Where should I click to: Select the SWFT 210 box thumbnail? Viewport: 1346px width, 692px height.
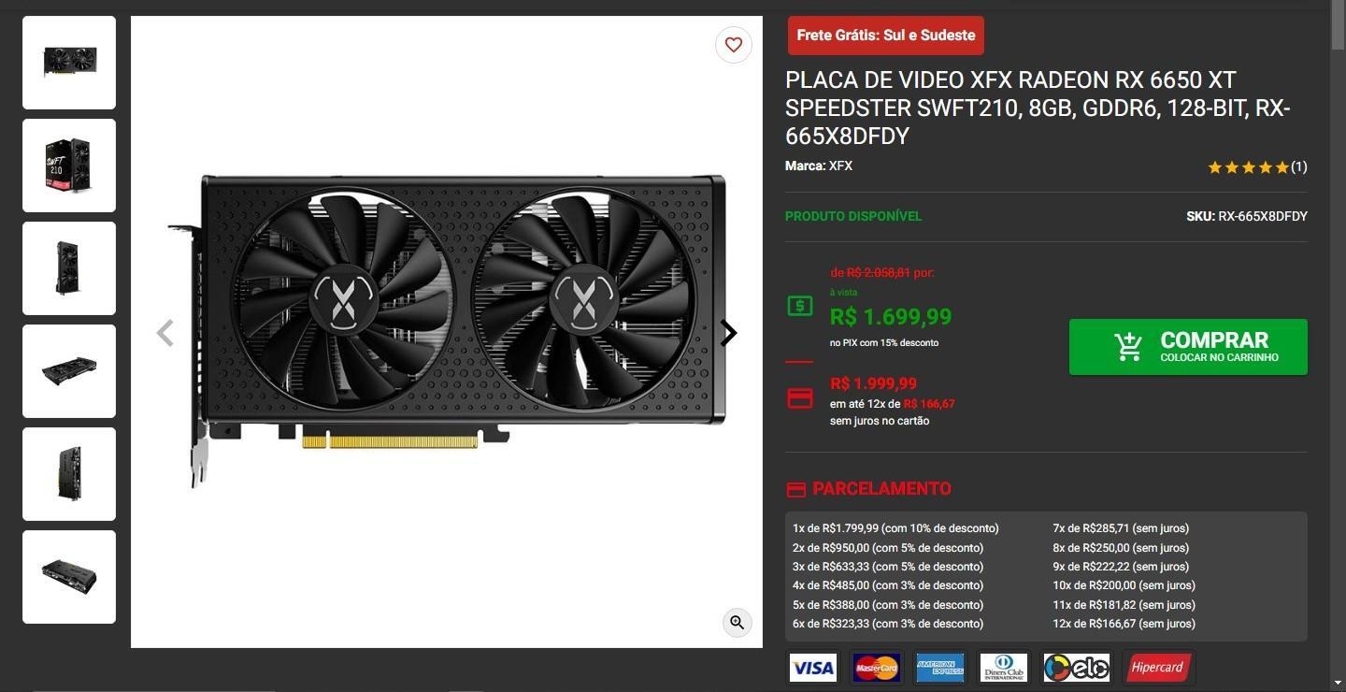[69, 166]
